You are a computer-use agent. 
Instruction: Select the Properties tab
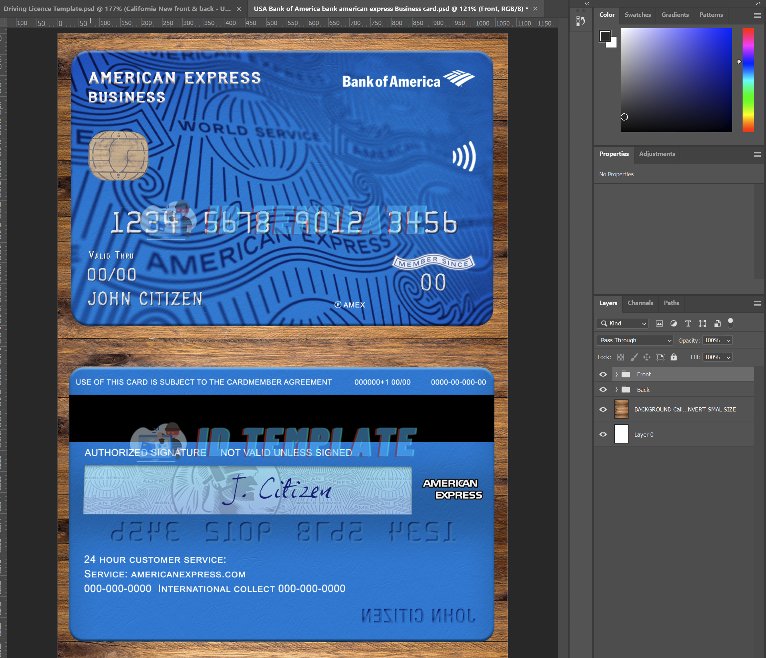[614, 154]
